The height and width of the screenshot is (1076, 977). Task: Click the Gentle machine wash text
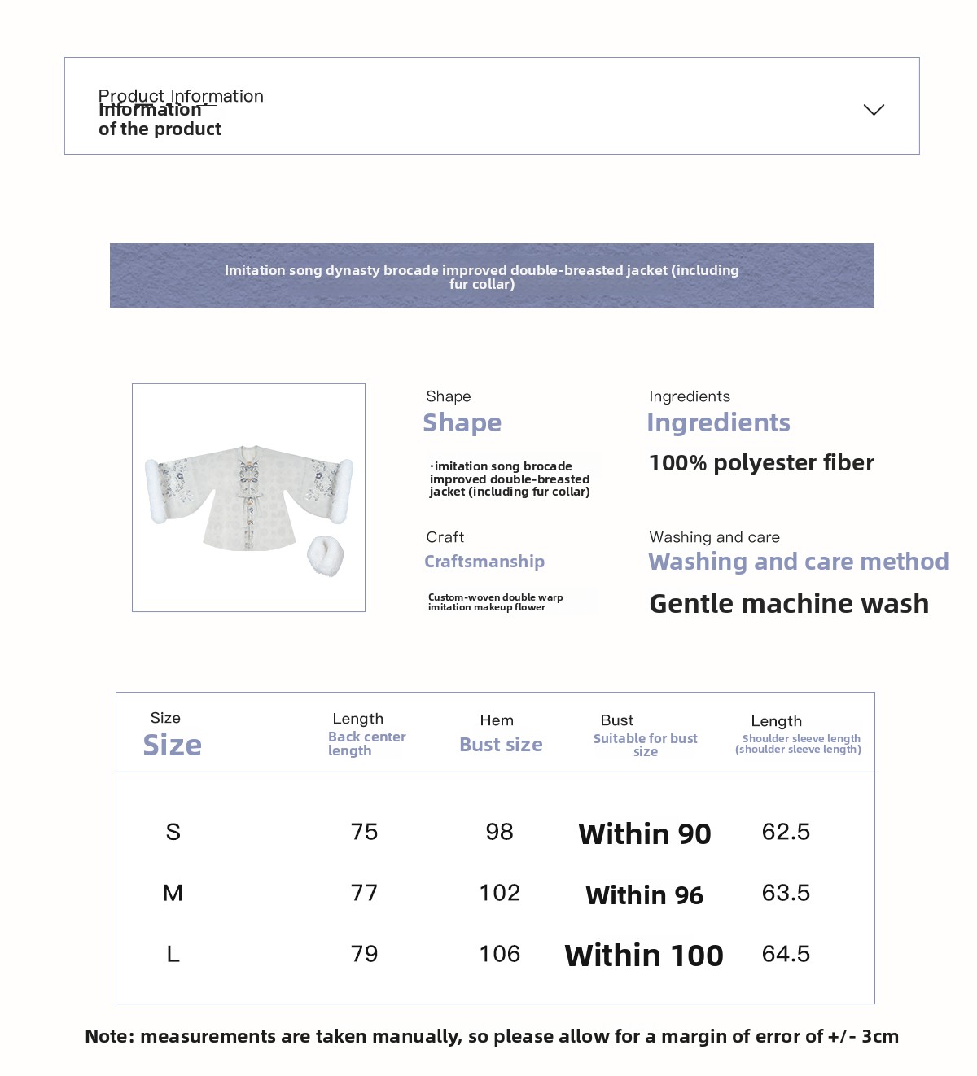(789, 604)
